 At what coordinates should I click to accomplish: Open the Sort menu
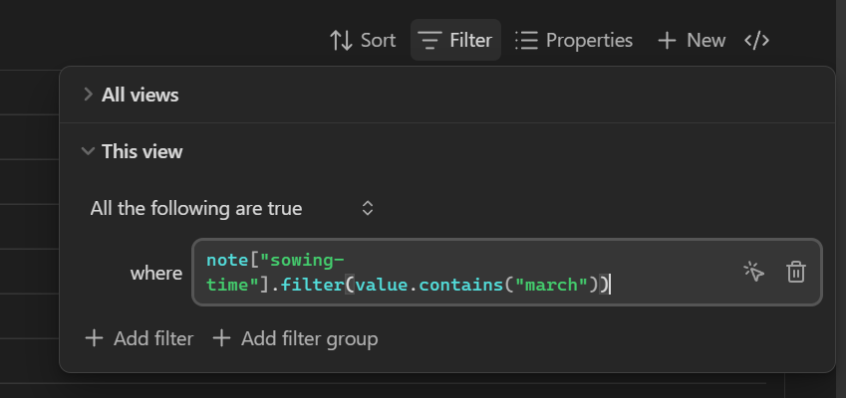378,41
